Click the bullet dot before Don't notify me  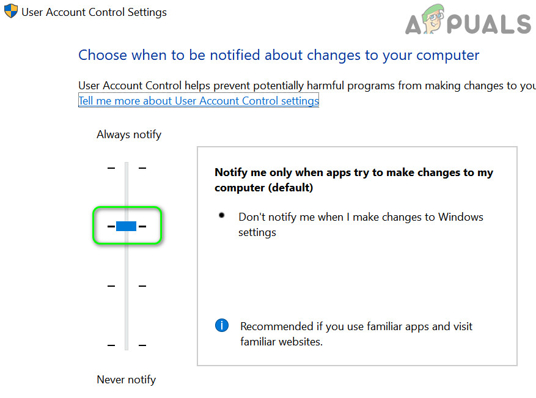[222, 216]
